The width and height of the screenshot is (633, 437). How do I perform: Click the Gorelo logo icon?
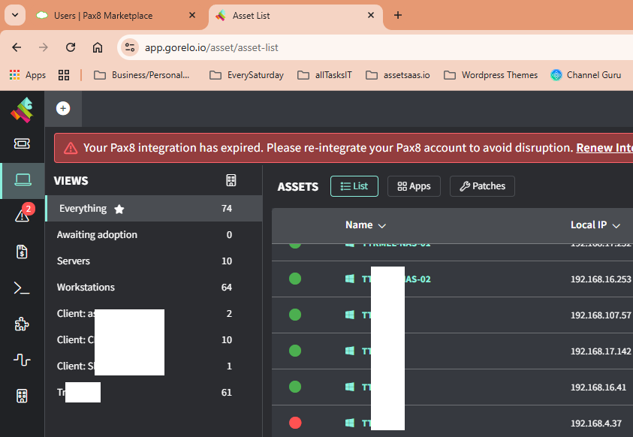pos(22,110)
